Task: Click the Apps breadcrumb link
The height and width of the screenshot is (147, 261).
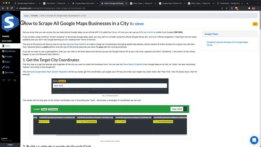Action: [26, 16]
